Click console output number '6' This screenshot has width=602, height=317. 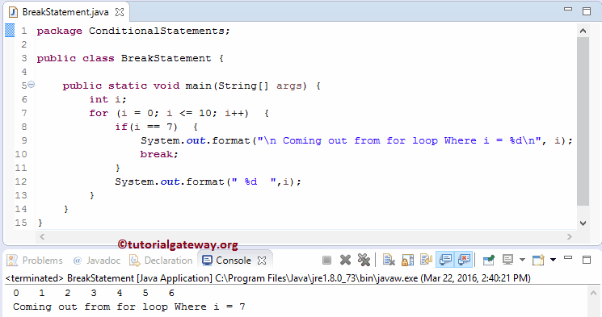171,294
